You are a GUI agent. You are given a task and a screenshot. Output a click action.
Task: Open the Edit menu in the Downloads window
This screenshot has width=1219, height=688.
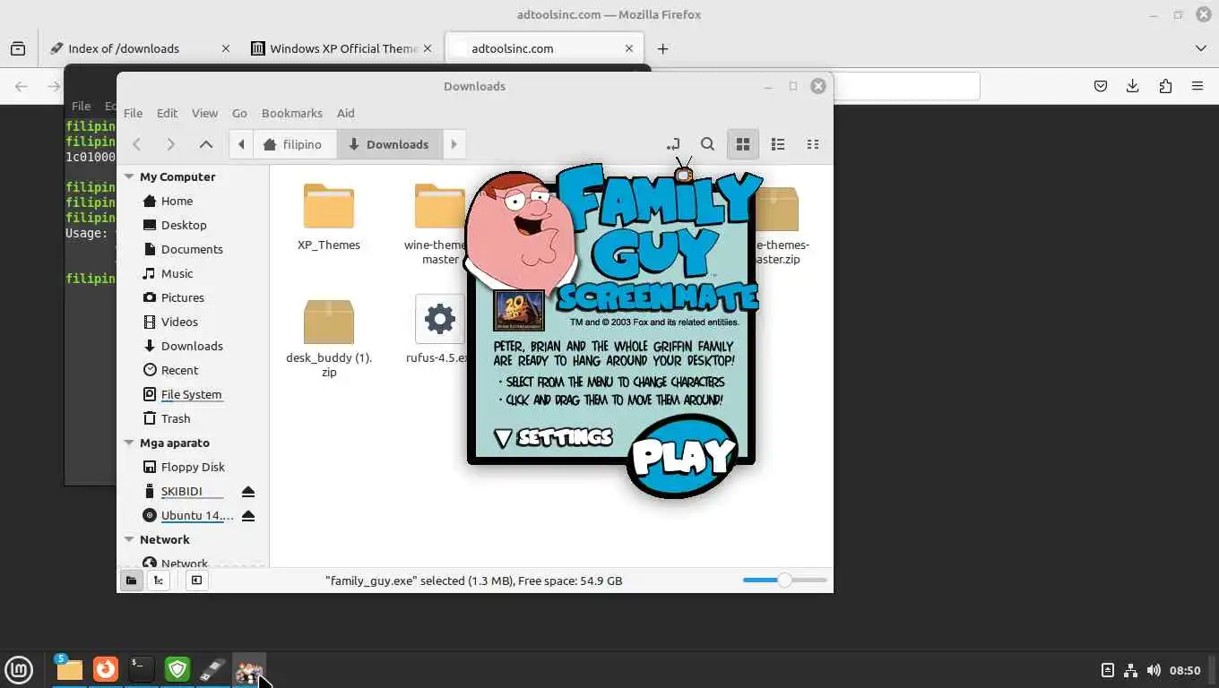[x=167, y=113]
